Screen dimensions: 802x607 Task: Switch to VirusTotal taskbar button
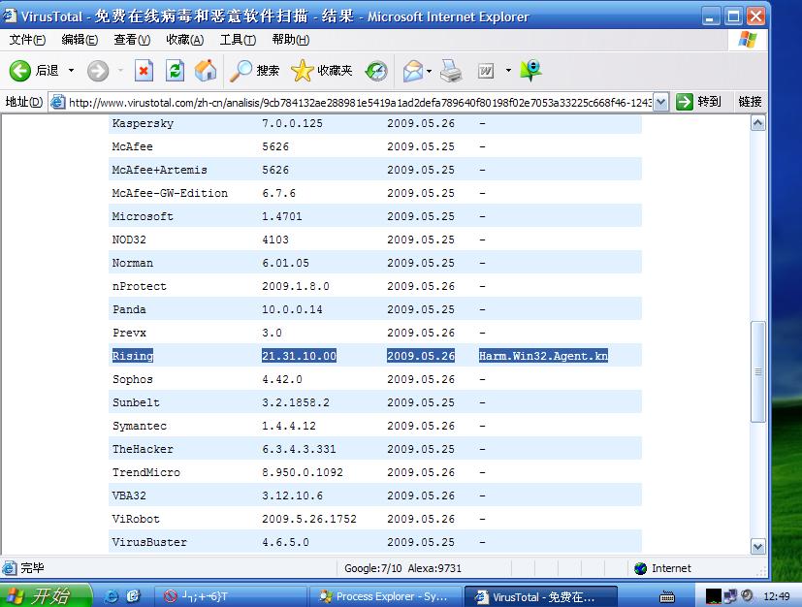coord(540,596)
